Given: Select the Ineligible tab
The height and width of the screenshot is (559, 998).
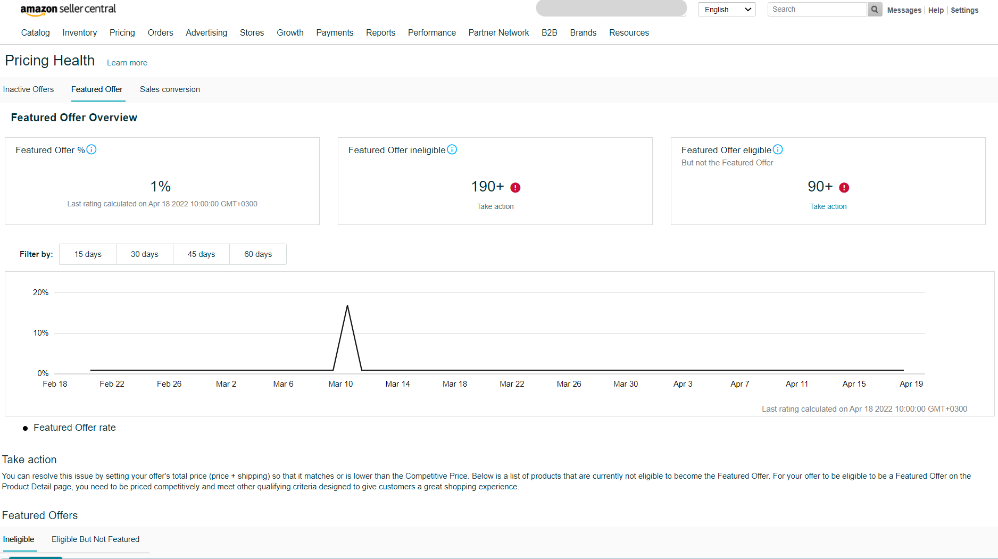Looking at the screenshot, I should coord(19,539).
